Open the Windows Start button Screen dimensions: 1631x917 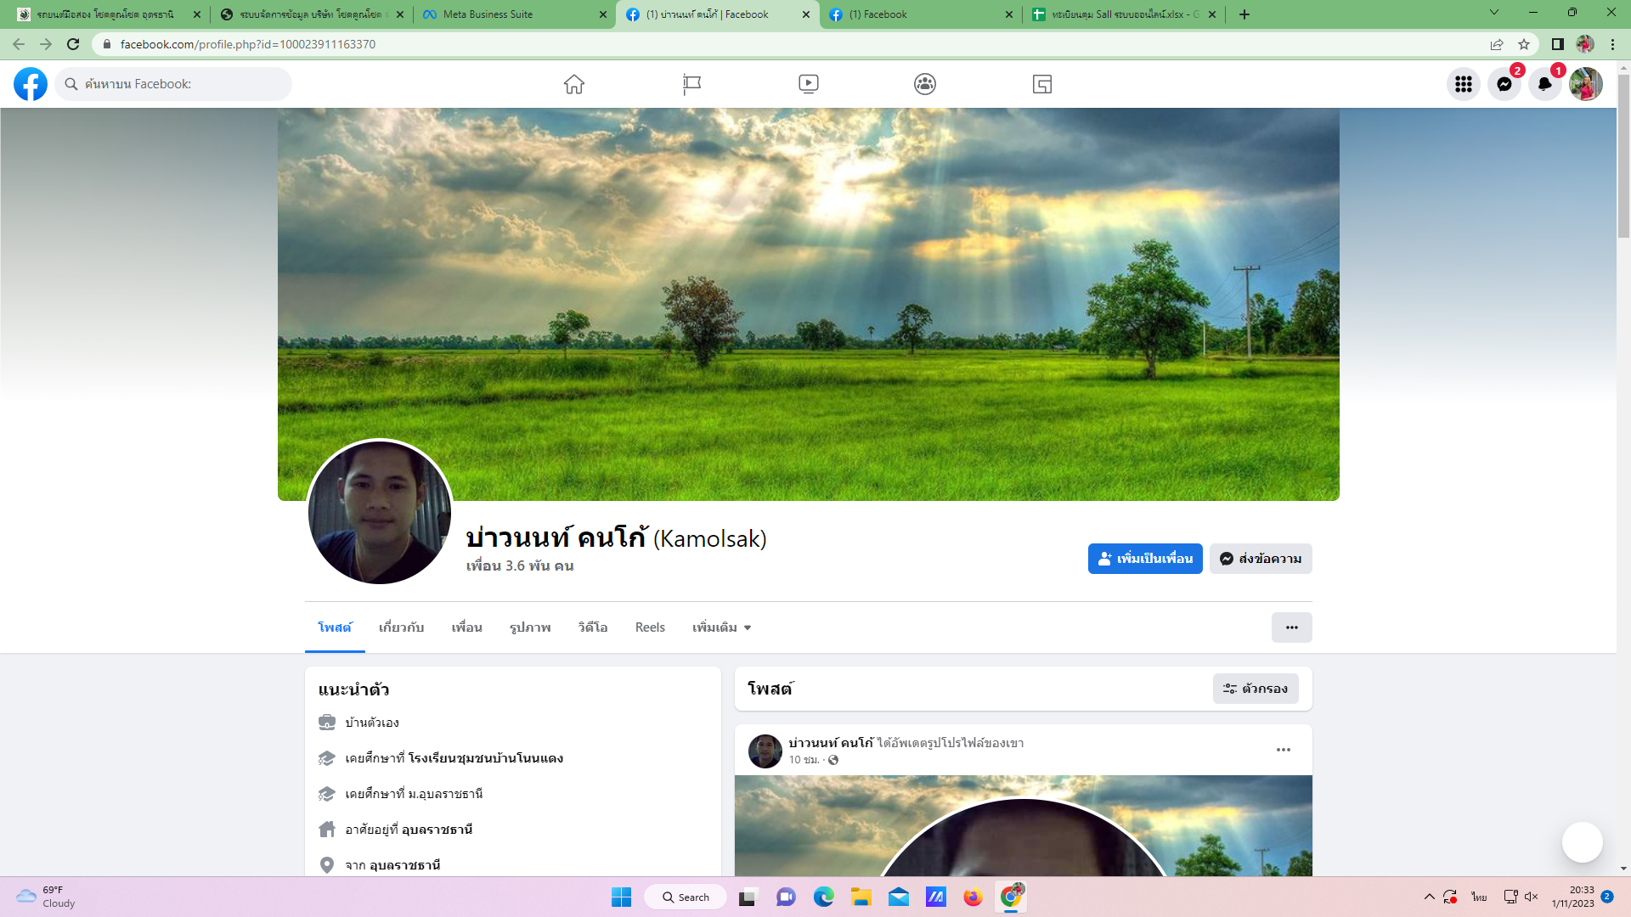point(621,897)
